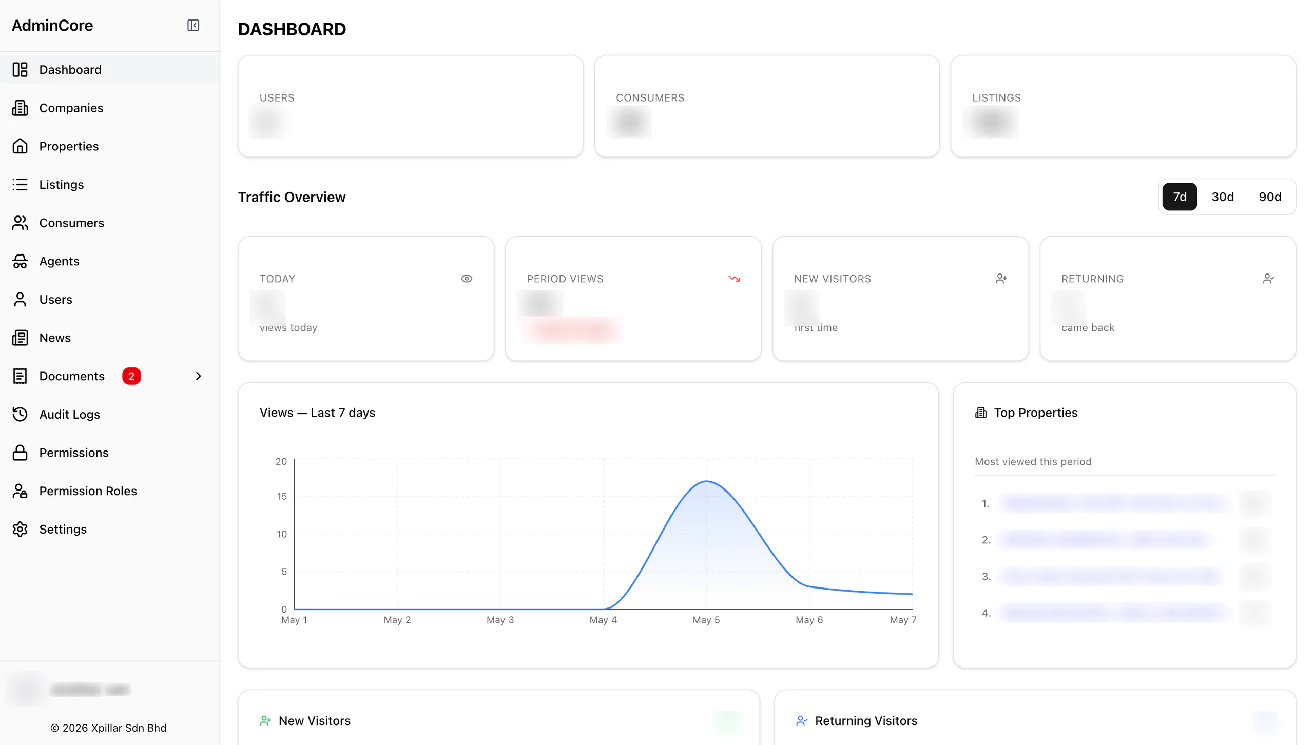
Task: Click the green icon beside New Visitors heading
Action: 265,721
